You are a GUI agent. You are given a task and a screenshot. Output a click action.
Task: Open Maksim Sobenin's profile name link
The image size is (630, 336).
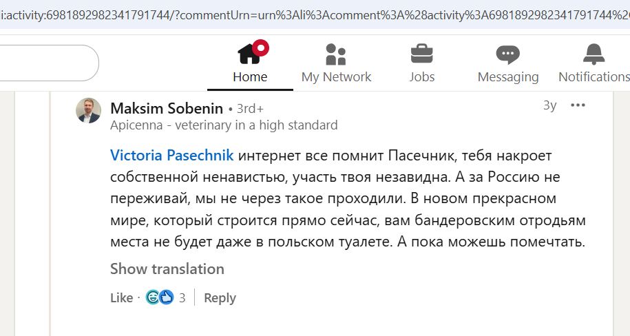(x=167, y=108)
